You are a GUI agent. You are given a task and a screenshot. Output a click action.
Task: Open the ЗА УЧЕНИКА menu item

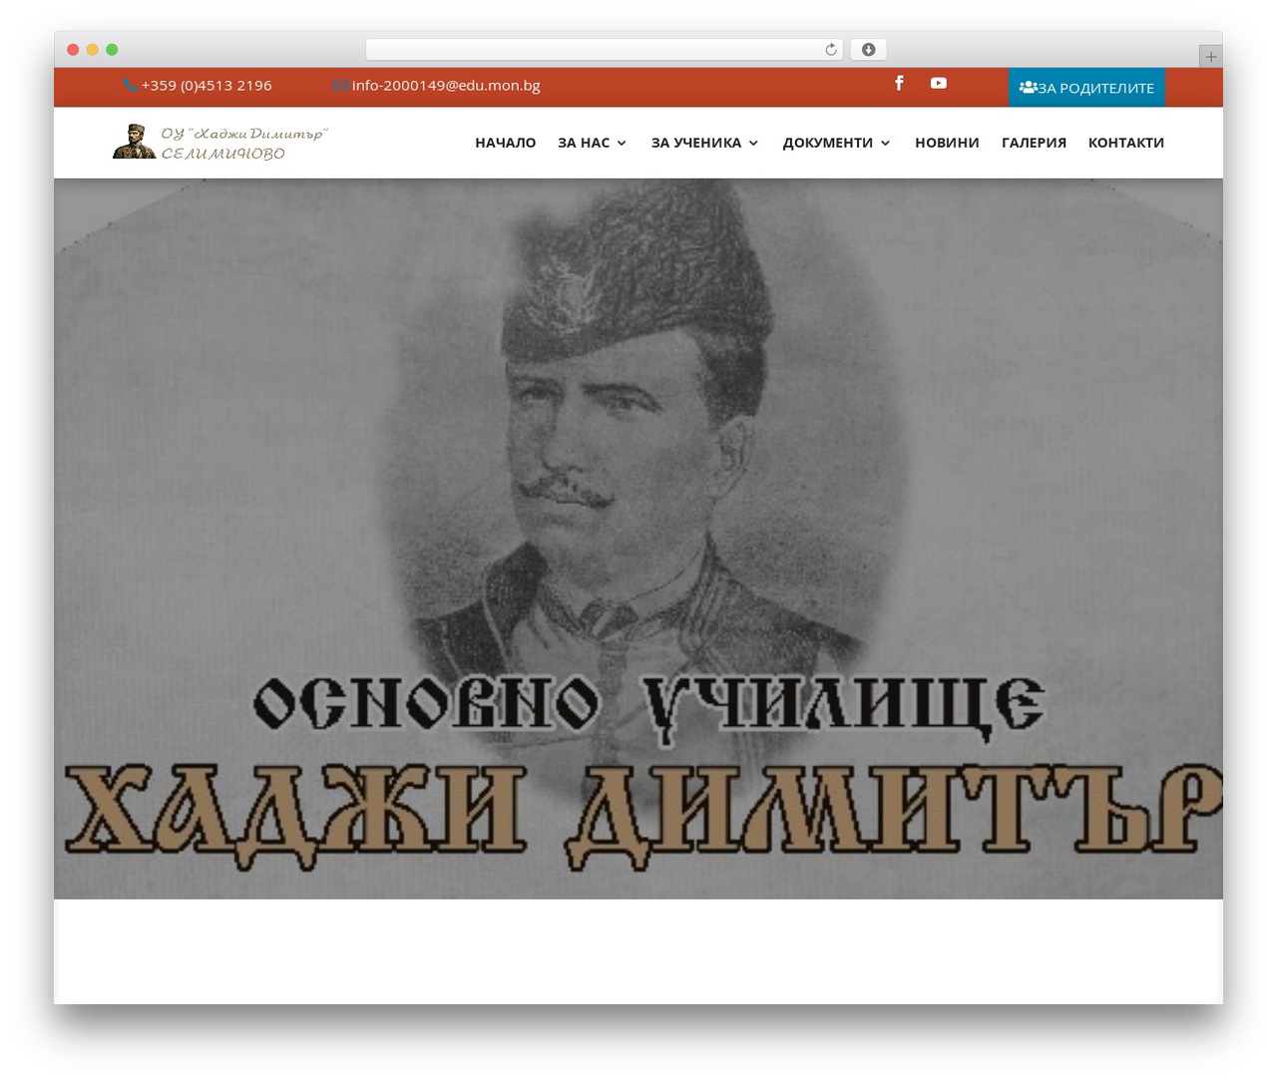tap(696, 143)
